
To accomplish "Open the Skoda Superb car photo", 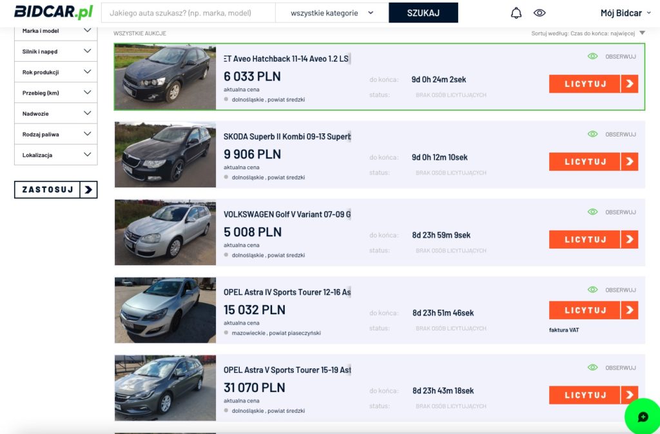I will coord(166,155).
